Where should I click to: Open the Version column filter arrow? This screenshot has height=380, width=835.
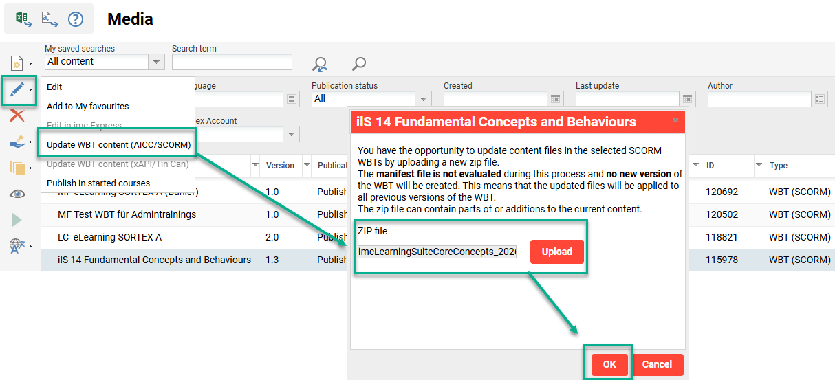pyautogui.click(x=255, y=165)
